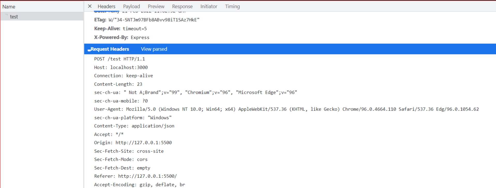This screenshot has width=496, height=188.
Task: Click the Keep-Alive timeout=5 line
Action: tap(120, 29)
